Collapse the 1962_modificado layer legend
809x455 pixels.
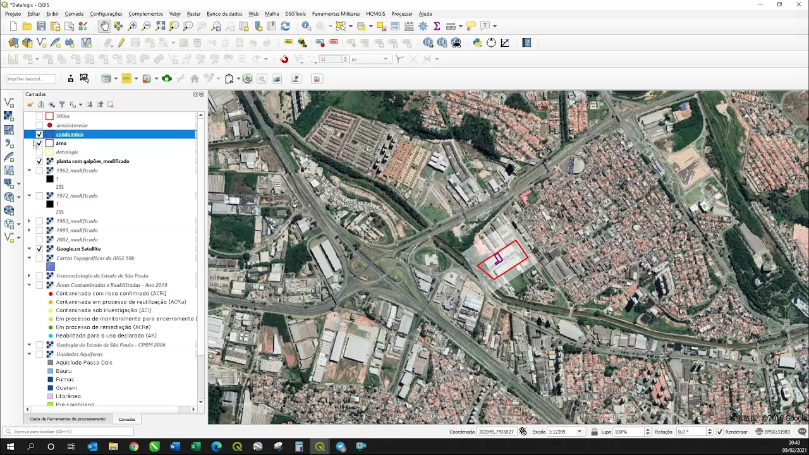pyautogui.click(x=29, y=171)
